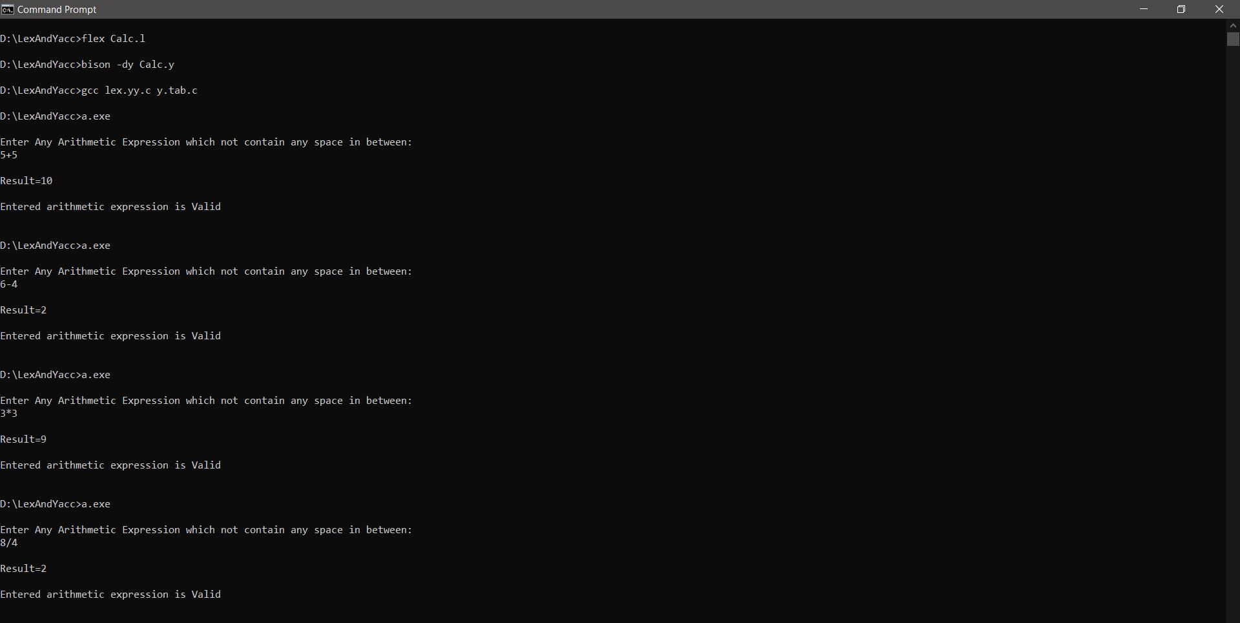The height and width of the screenshot is (623, 1240).
Task: Select the Result=9 output text
Action: click(x=23, y=439)
